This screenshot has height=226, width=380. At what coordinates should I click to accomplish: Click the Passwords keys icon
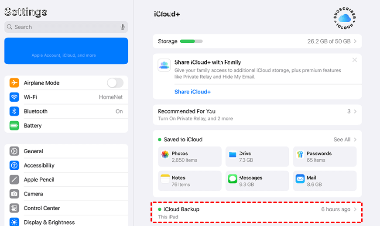click(x=300, y=154)
